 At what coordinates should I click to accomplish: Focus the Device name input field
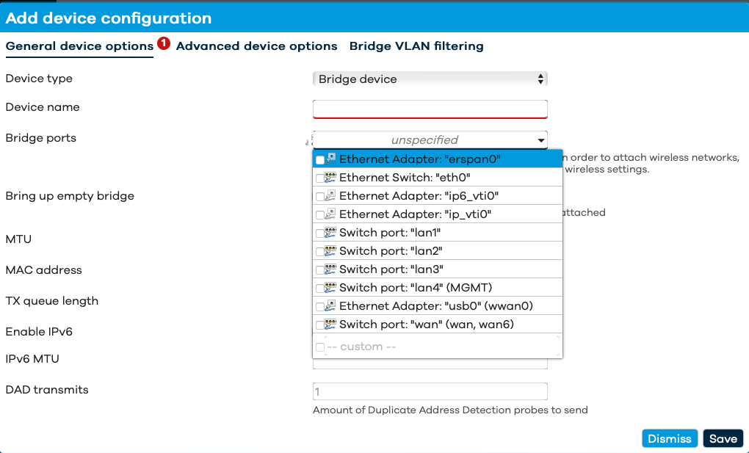(430, 109)
